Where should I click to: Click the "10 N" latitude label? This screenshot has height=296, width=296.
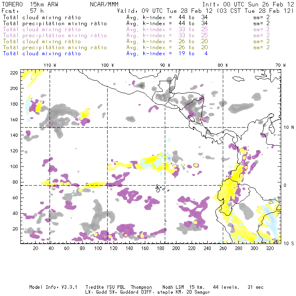click(289, 128)
